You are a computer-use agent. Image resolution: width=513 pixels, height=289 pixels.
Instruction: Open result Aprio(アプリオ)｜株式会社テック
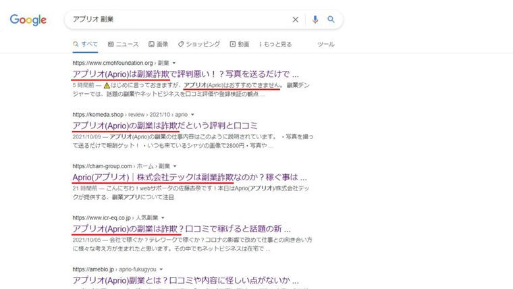click(190, 178)
